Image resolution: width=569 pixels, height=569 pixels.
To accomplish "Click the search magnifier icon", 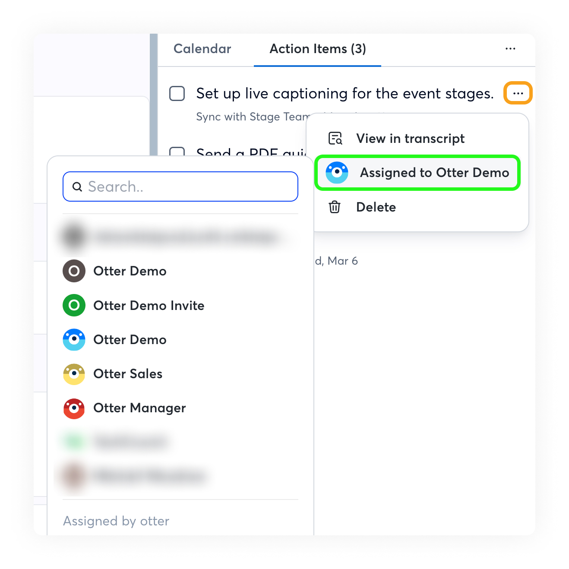I will (x=77, y=187).
